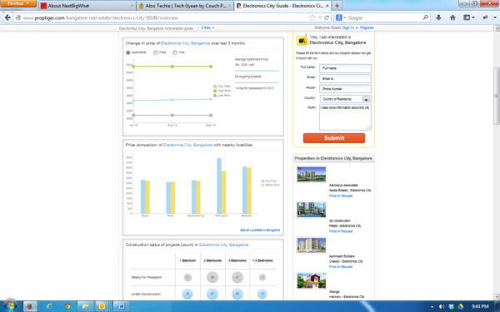Open a new tab with plus button
Screen dimensions: 500x312
coord(337,6)
